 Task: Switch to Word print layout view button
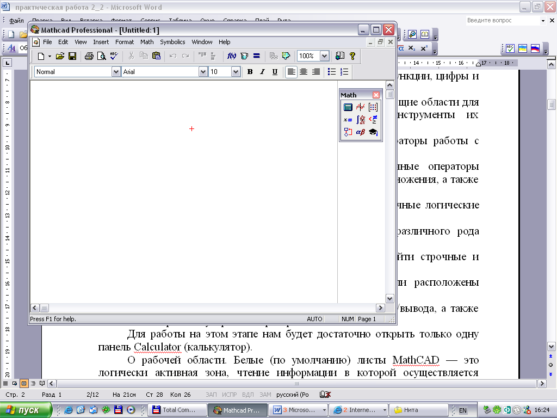24,384
